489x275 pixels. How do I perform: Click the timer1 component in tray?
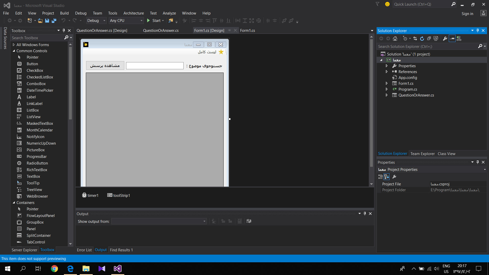pos(90,195)
